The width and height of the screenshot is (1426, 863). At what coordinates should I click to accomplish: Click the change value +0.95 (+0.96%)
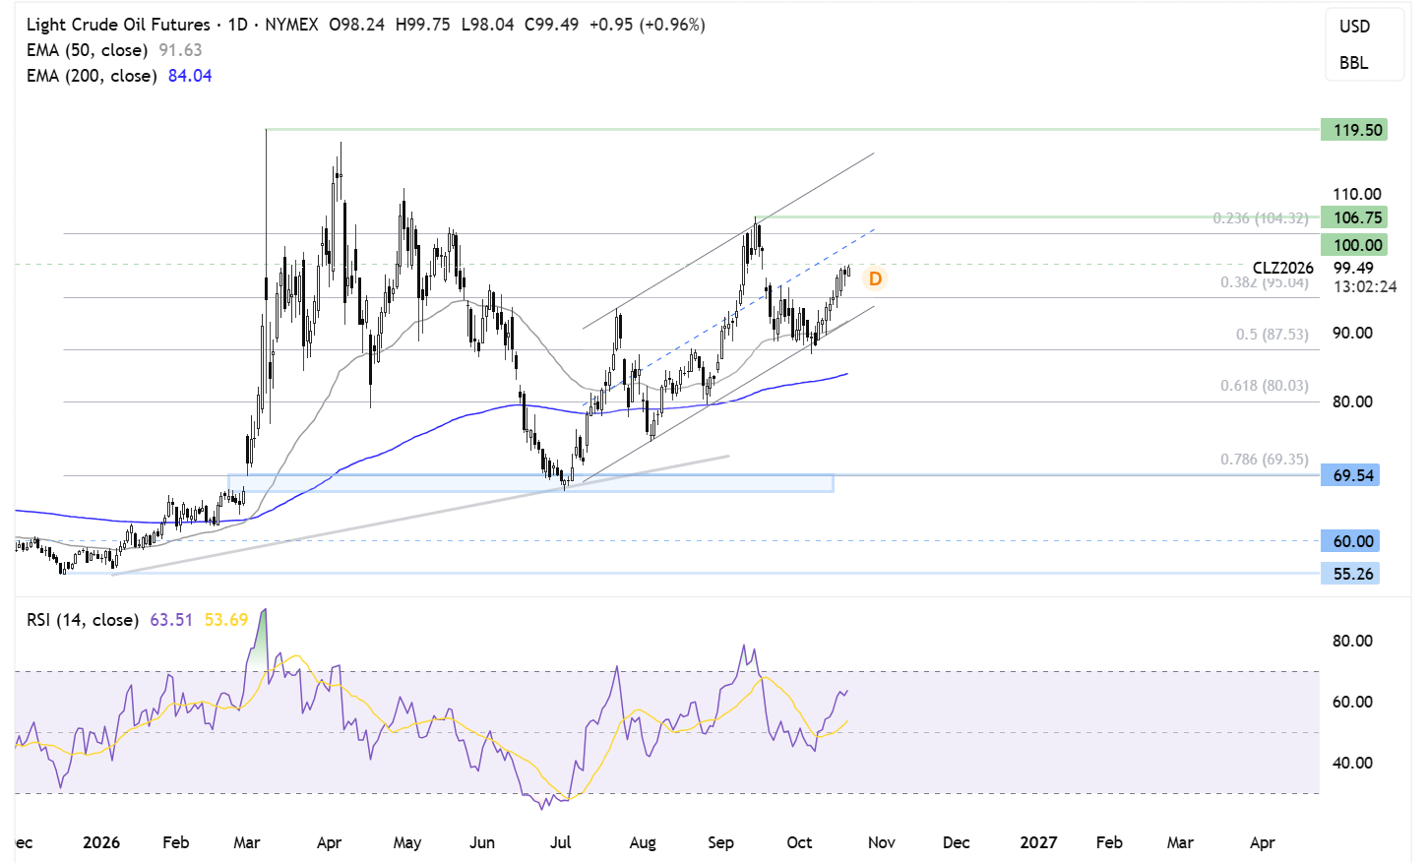tap(647, 25)
